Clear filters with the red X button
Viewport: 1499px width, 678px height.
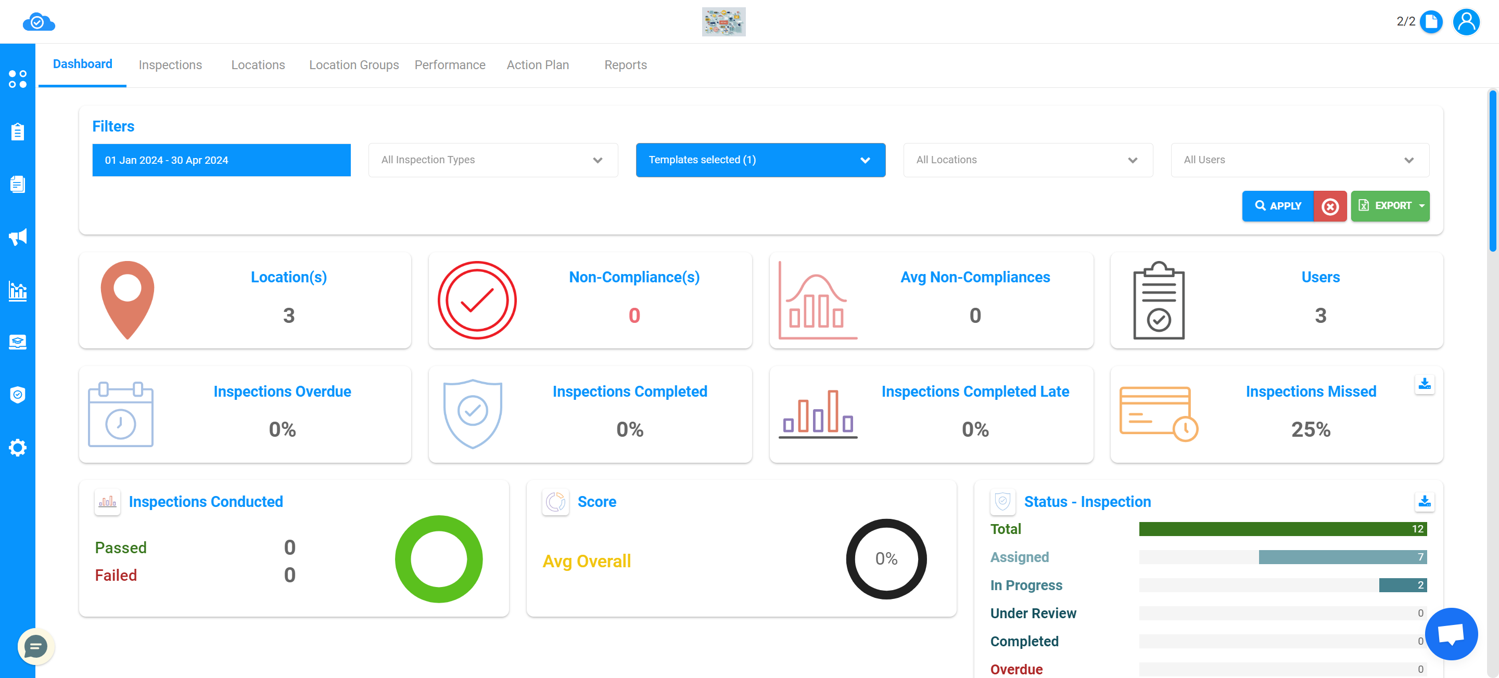(1330, 206)
